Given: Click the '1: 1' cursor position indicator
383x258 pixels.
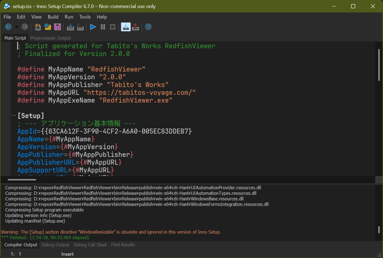Looking at the screenshot, I should pyautogui.click(x=16, y=254).
